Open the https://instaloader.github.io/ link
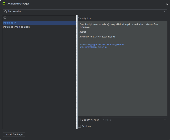 coord(93,47)
